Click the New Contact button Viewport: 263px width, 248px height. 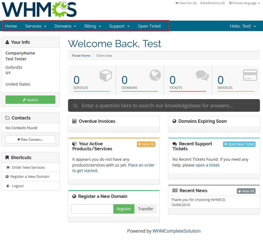30,139
